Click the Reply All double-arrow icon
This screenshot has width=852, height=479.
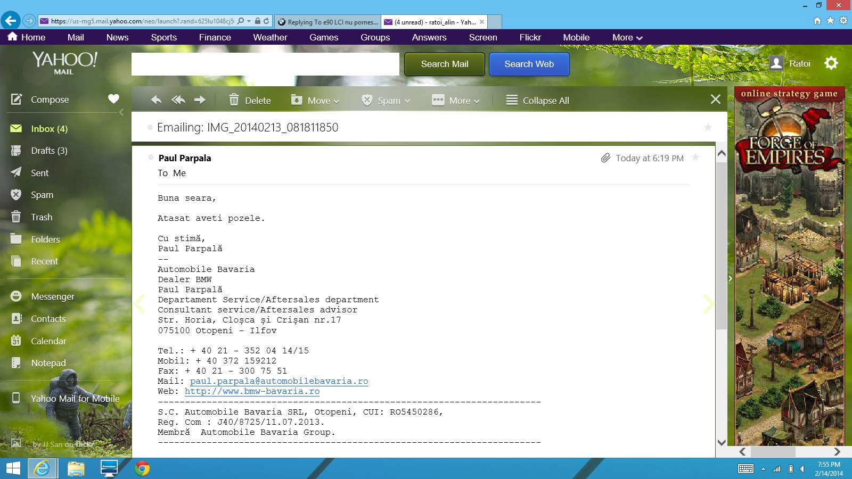(x=178, y=100)
